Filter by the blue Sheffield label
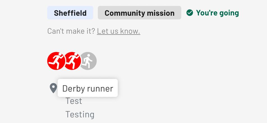Screen dimensions: 267x123 [x=70, y=13]
